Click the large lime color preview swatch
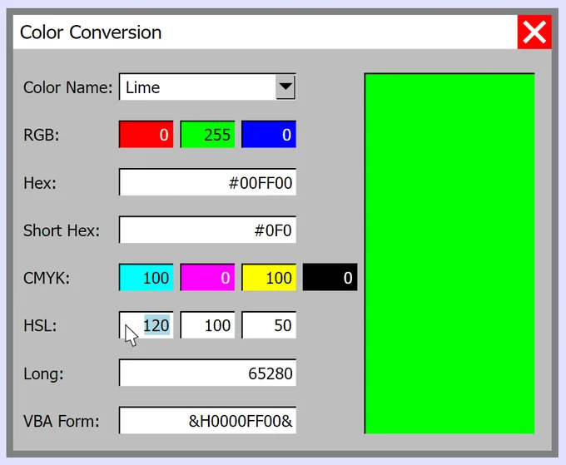Image resolution: width=566 pixels, height=465 pixels. click(x=449, y=253)
